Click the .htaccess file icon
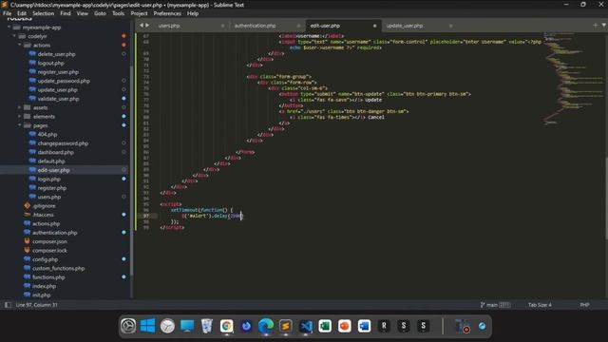 (x=28, y=215)
